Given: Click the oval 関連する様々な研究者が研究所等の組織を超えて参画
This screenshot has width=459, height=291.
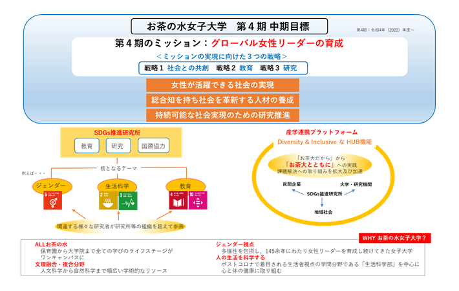Looking at the screenshot, I should 120,226.
